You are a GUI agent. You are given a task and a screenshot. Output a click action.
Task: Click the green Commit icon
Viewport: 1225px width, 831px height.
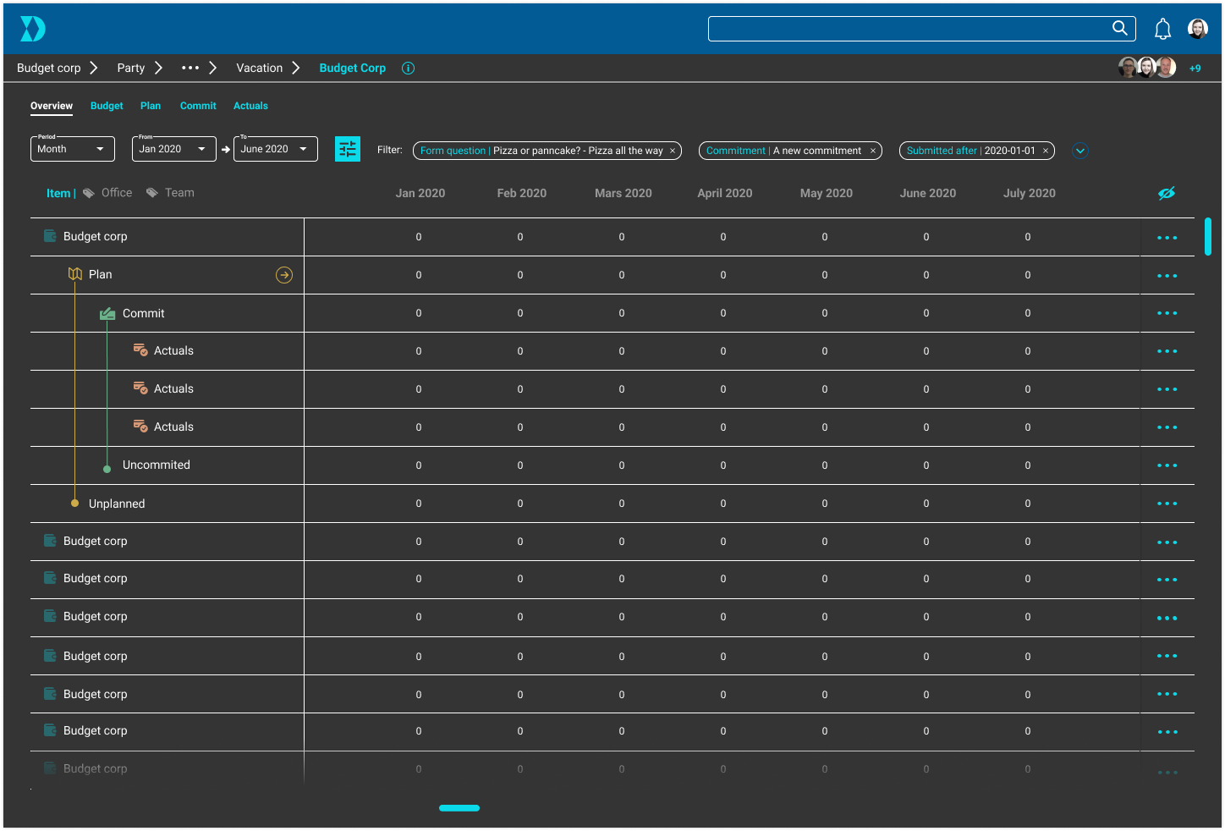tap(107, 312)
